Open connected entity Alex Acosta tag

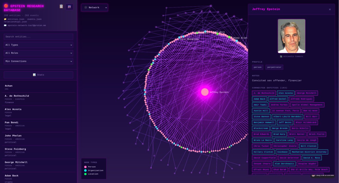point(286,93)
